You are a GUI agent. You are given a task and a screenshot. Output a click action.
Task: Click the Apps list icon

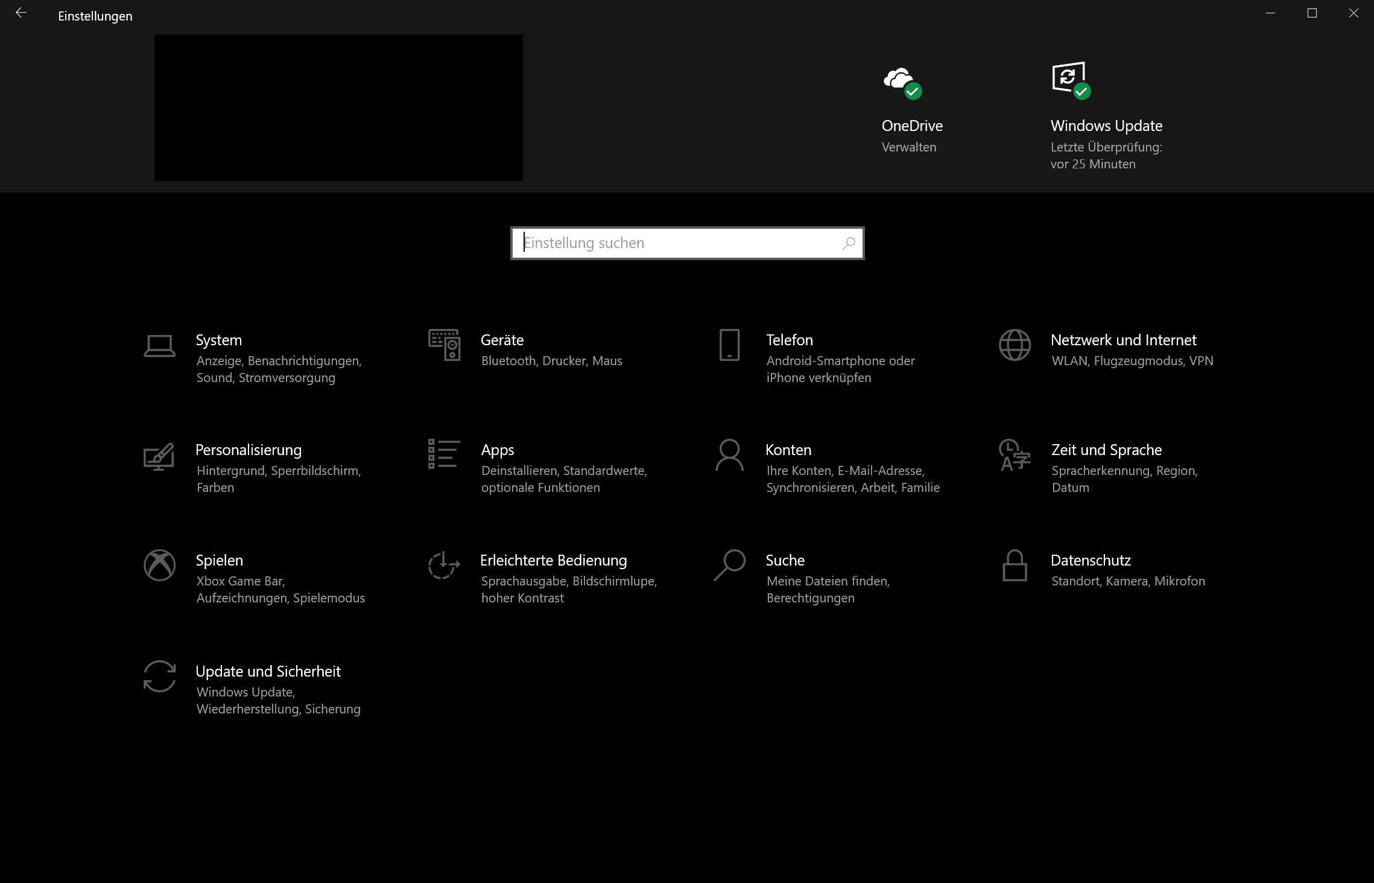445,454
